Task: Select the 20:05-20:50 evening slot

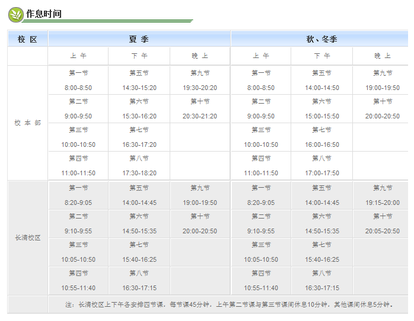Action: (x=383, y=231)
